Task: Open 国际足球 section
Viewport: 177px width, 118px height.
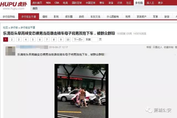Action: coord(77,3)
